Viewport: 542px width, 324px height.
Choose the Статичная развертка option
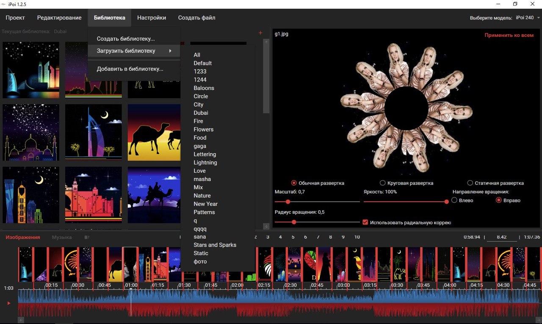(x=470, y=183)
